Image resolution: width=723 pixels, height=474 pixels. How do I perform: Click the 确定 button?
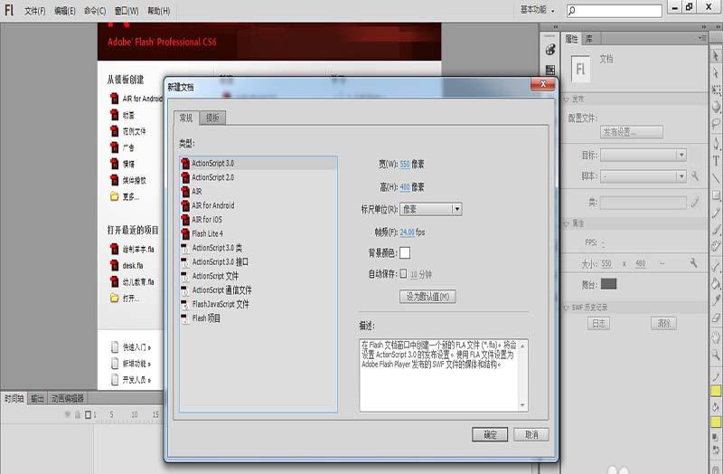(x=490, y=434)
